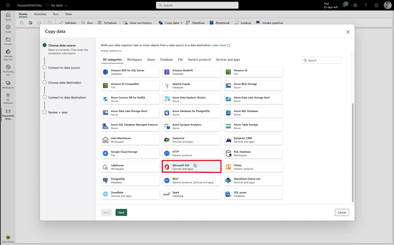Screen dimensions: 394x245
Task: Click the data sources list scrollbar
Action: coord(353,153)
